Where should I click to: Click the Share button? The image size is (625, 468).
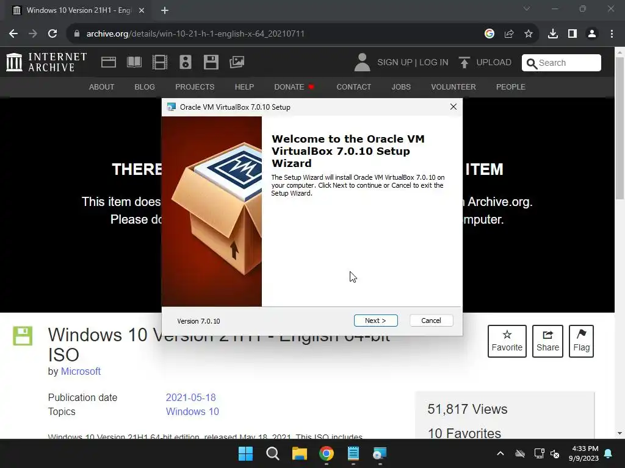pyautogui.click(x=547, y=341)
